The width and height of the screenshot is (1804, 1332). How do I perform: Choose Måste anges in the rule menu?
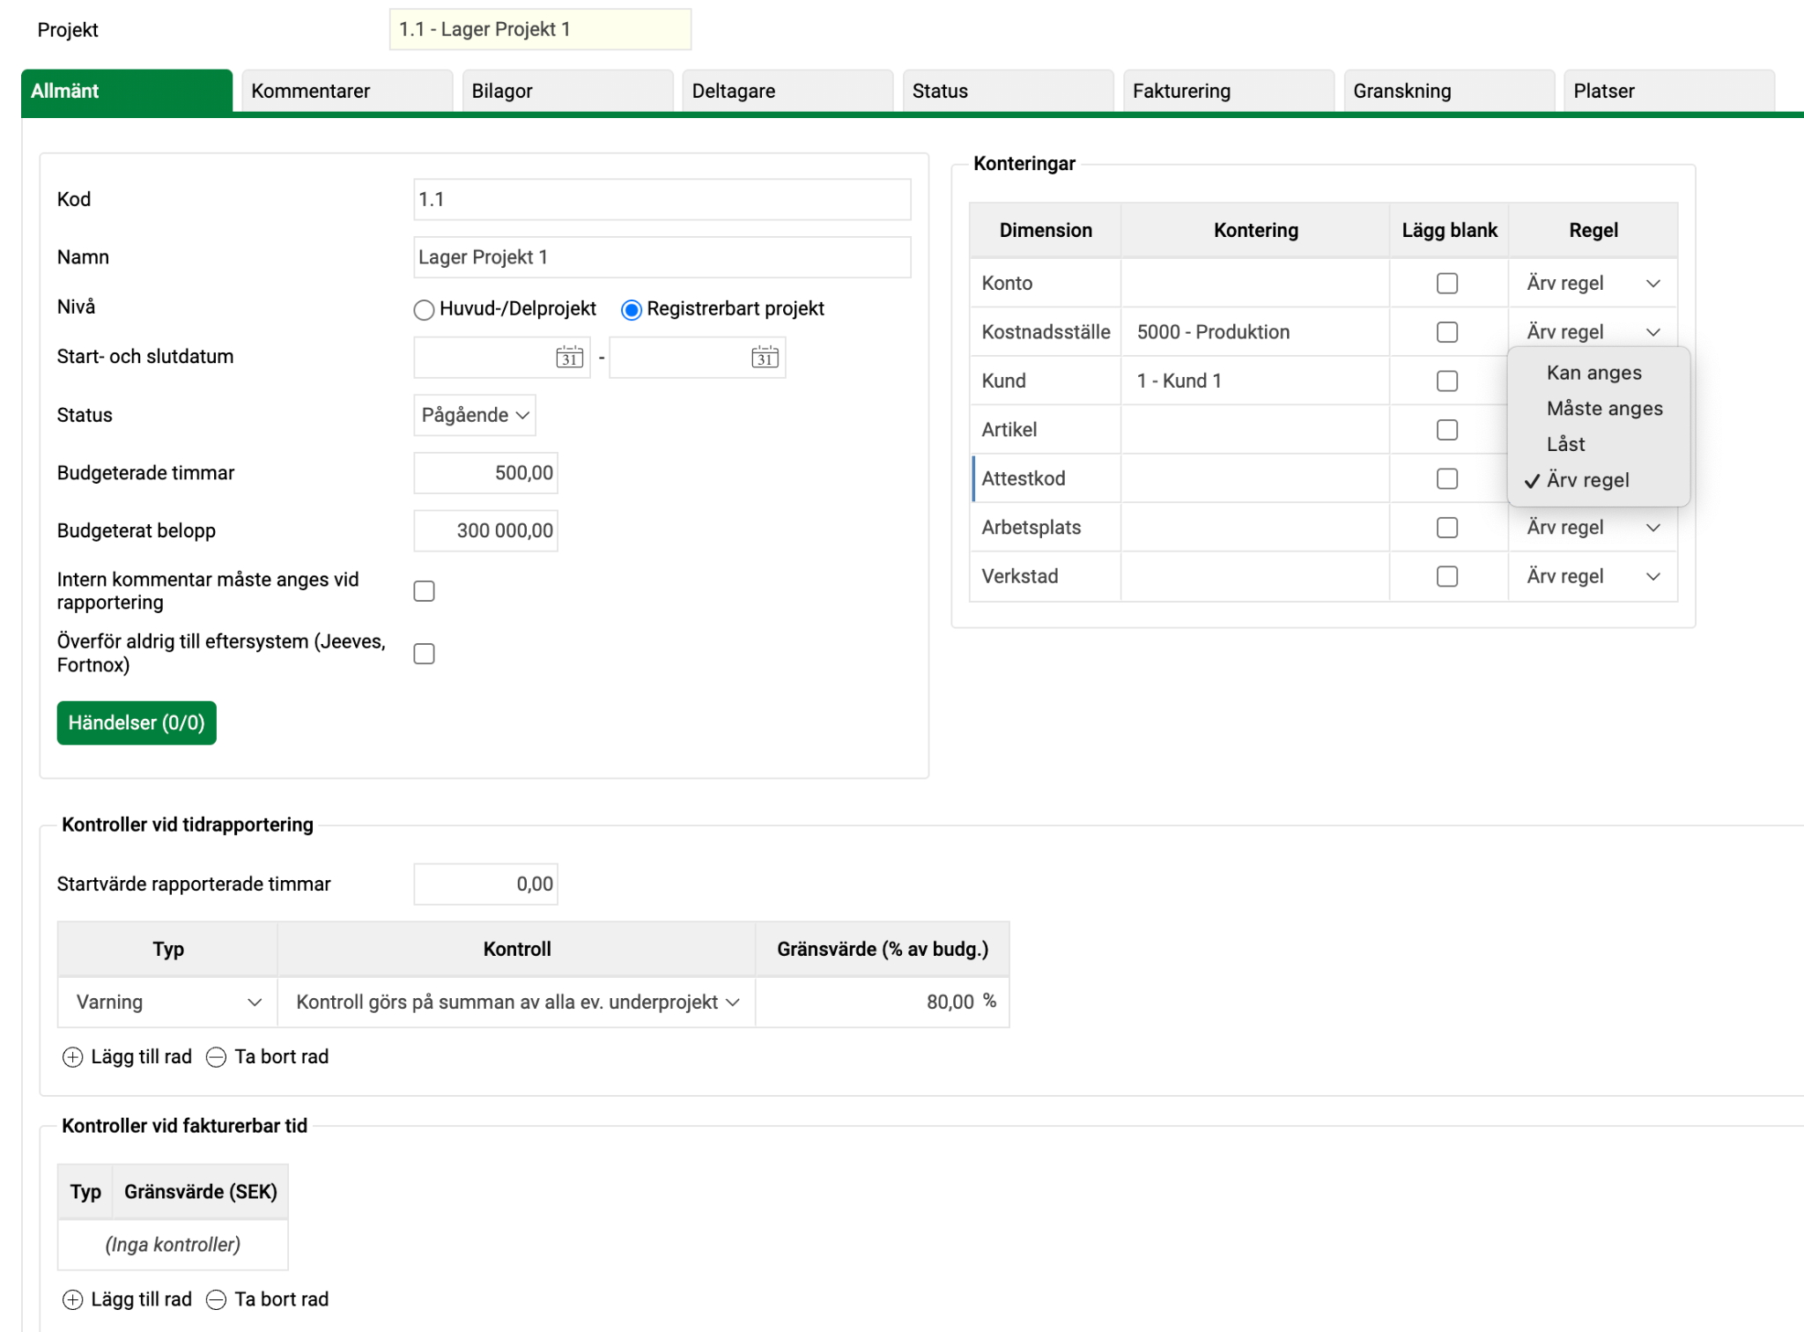point(1598,409)
